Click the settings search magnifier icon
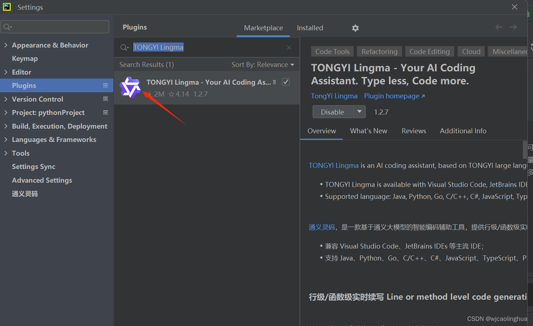The width and height of the screenshot is (533, 326). 8,27
